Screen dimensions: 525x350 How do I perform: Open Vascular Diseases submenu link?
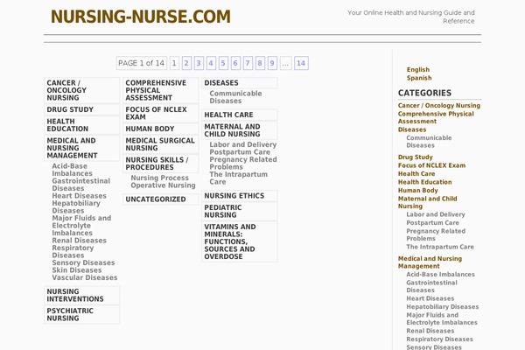[85, 277]
